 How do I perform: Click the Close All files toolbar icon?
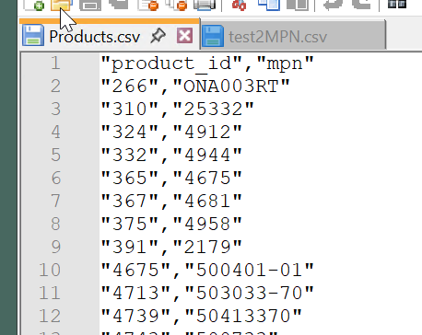pyautogui.click(x=176, y=5)
